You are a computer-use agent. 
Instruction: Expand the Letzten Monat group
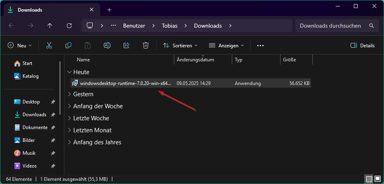point(70,130)
